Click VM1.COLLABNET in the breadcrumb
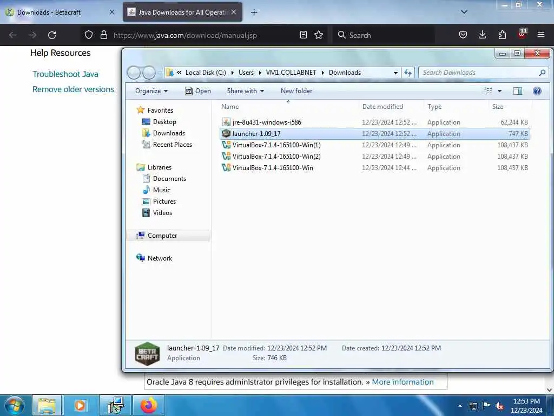Image resolution: width=554 pixels, height=416 pixels. pos(291,73)
